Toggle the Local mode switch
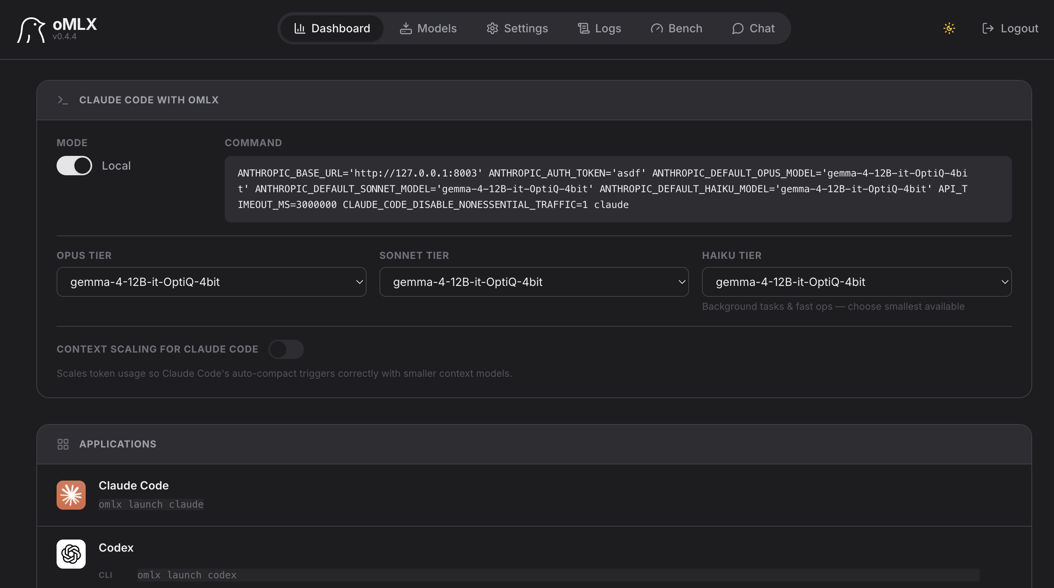 click(x=74, y=166)
